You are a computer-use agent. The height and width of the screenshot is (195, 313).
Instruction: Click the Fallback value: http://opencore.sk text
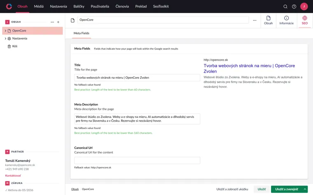(x=93, y=167)
